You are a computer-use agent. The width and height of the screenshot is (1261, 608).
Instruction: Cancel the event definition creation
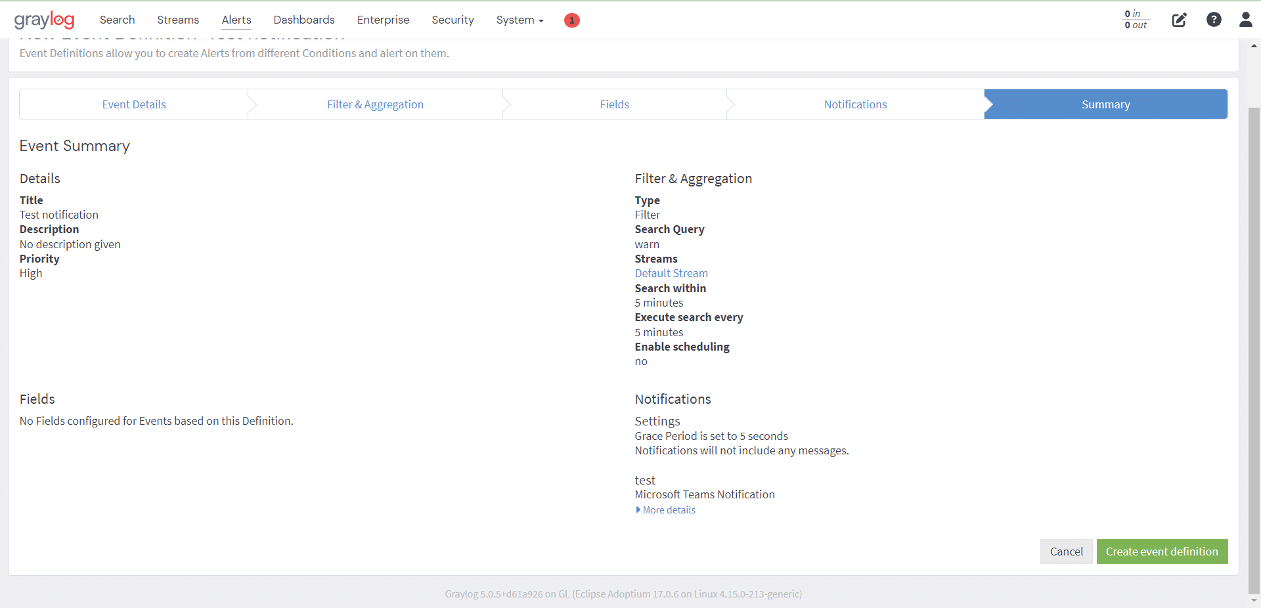(1066, 552)
